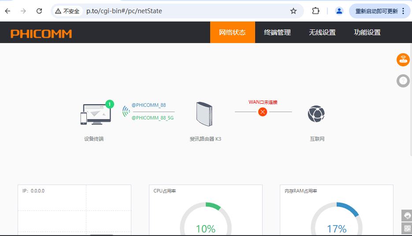Bookmark this page with the star icon

point(293,11)
